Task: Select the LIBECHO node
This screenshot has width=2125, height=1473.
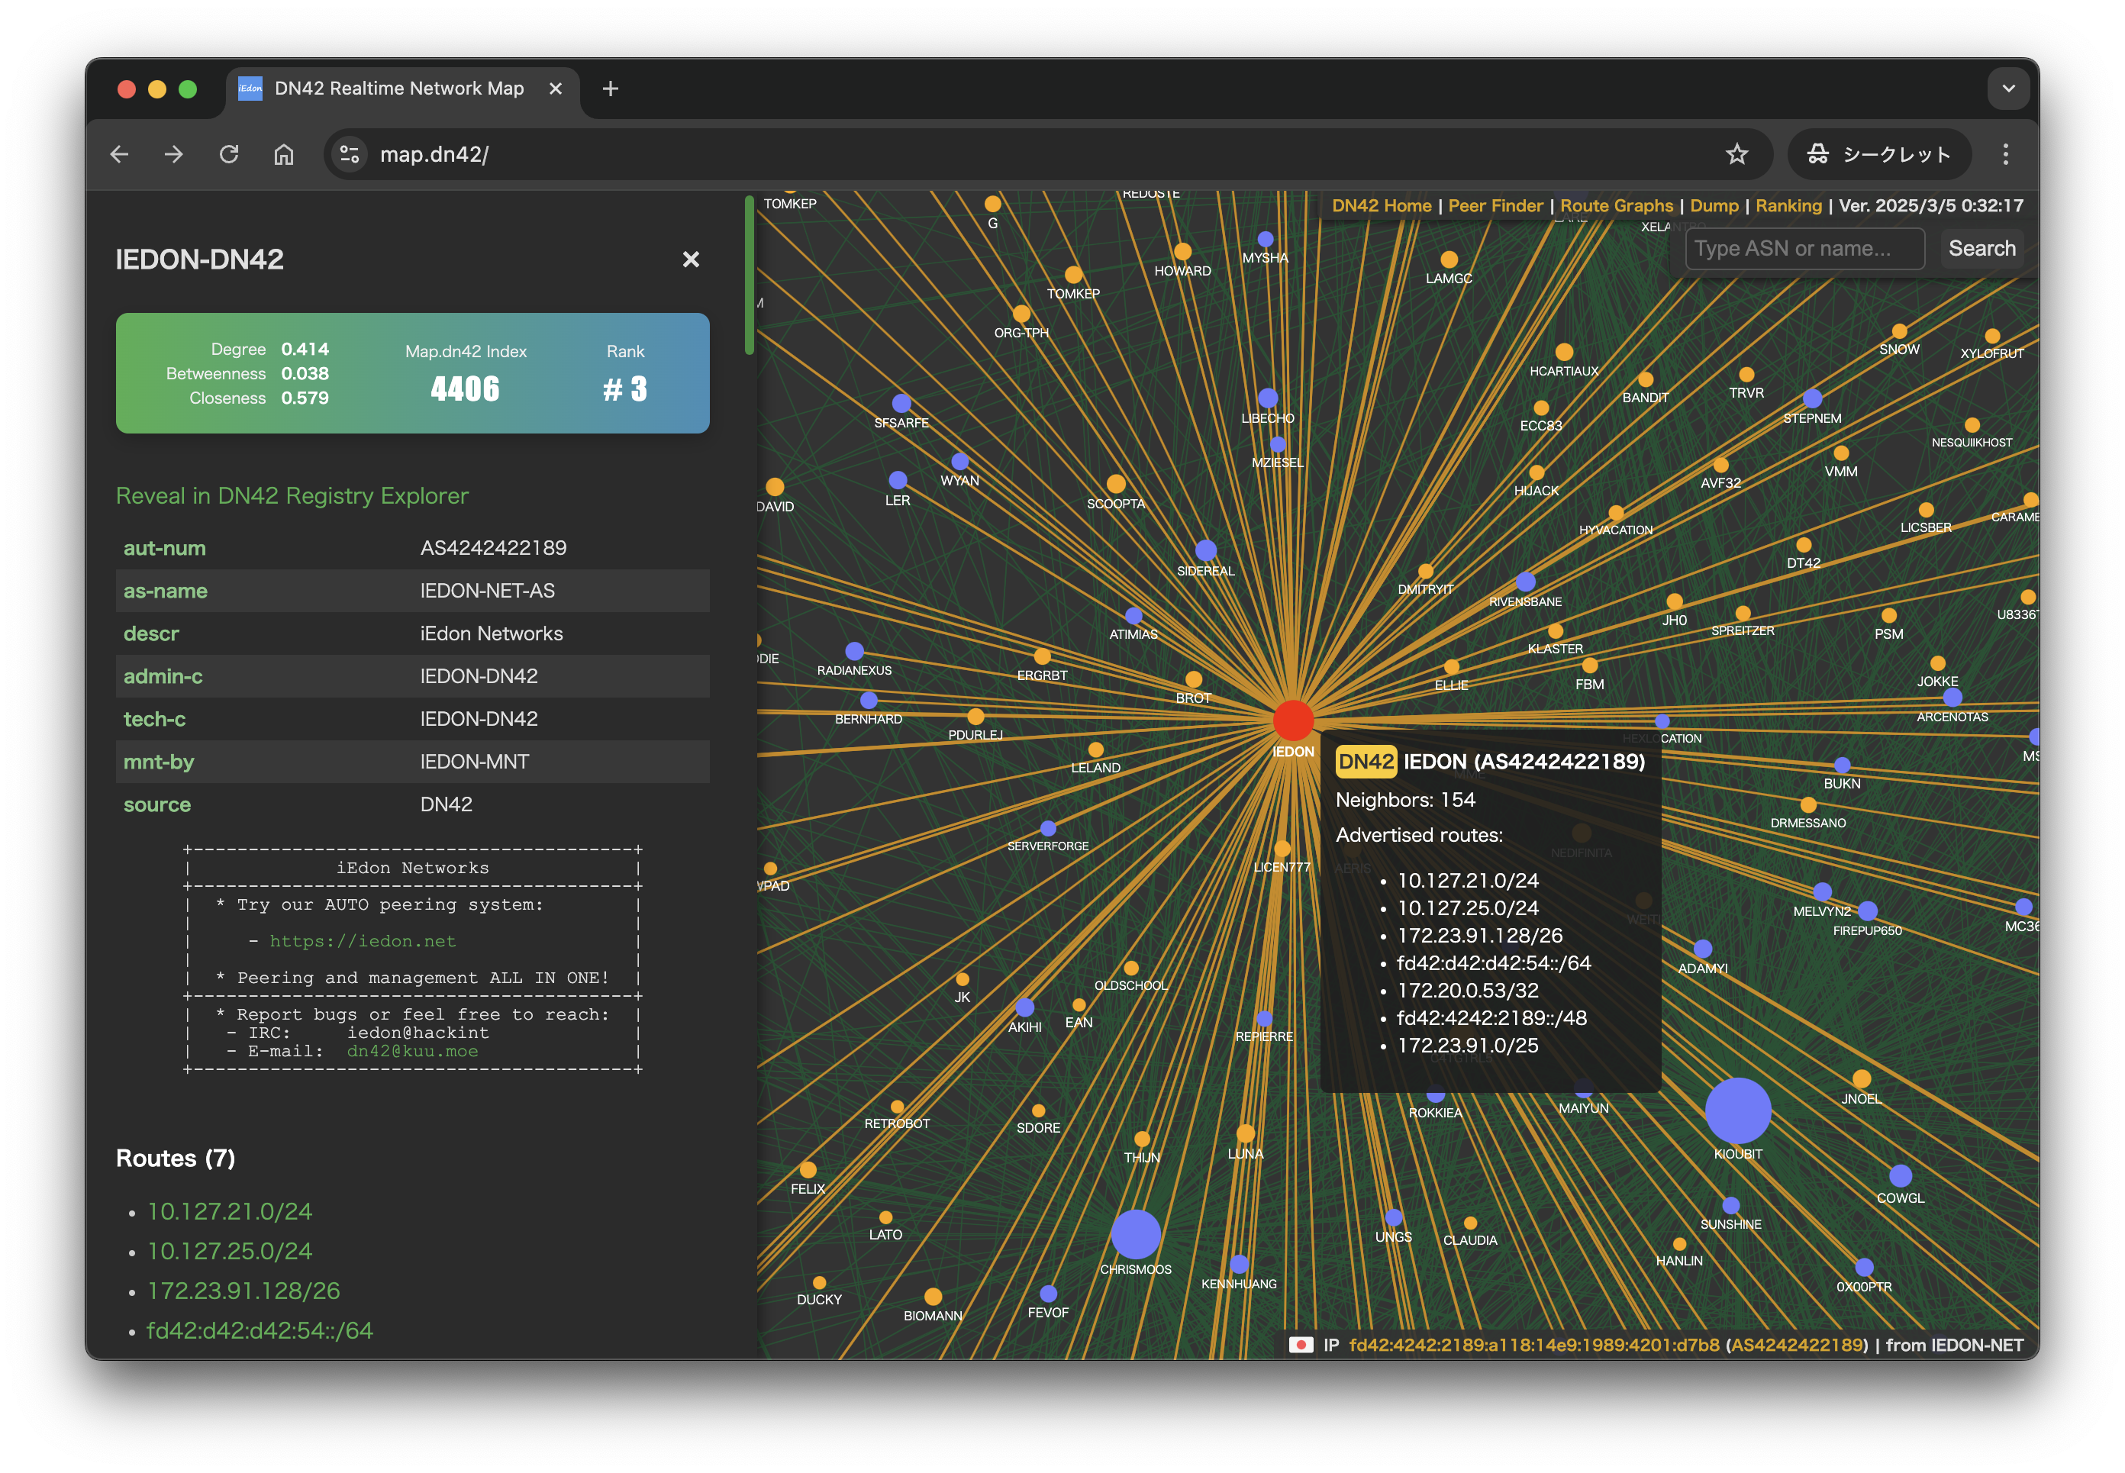Action: point(1267,398)
